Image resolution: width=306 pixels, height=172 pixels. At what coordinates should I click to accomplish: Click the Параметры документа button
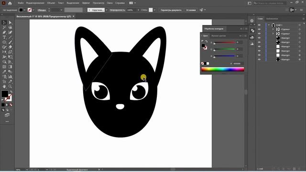[171, 10]
